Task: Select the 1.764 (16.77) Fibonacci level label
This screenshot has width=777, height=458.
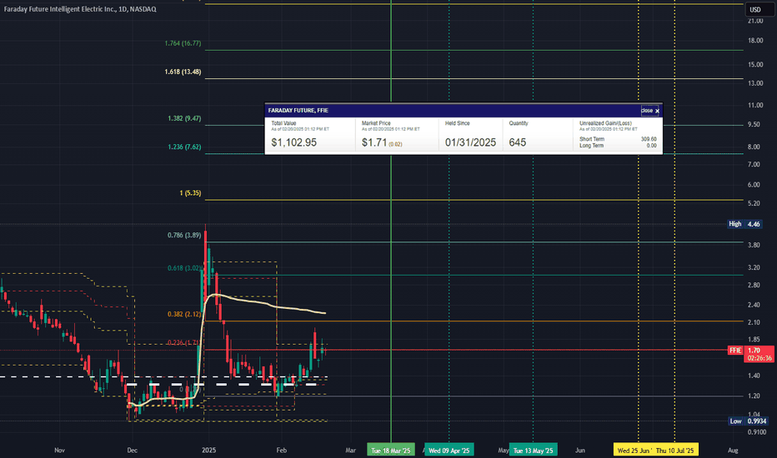Action: [183, 43]
